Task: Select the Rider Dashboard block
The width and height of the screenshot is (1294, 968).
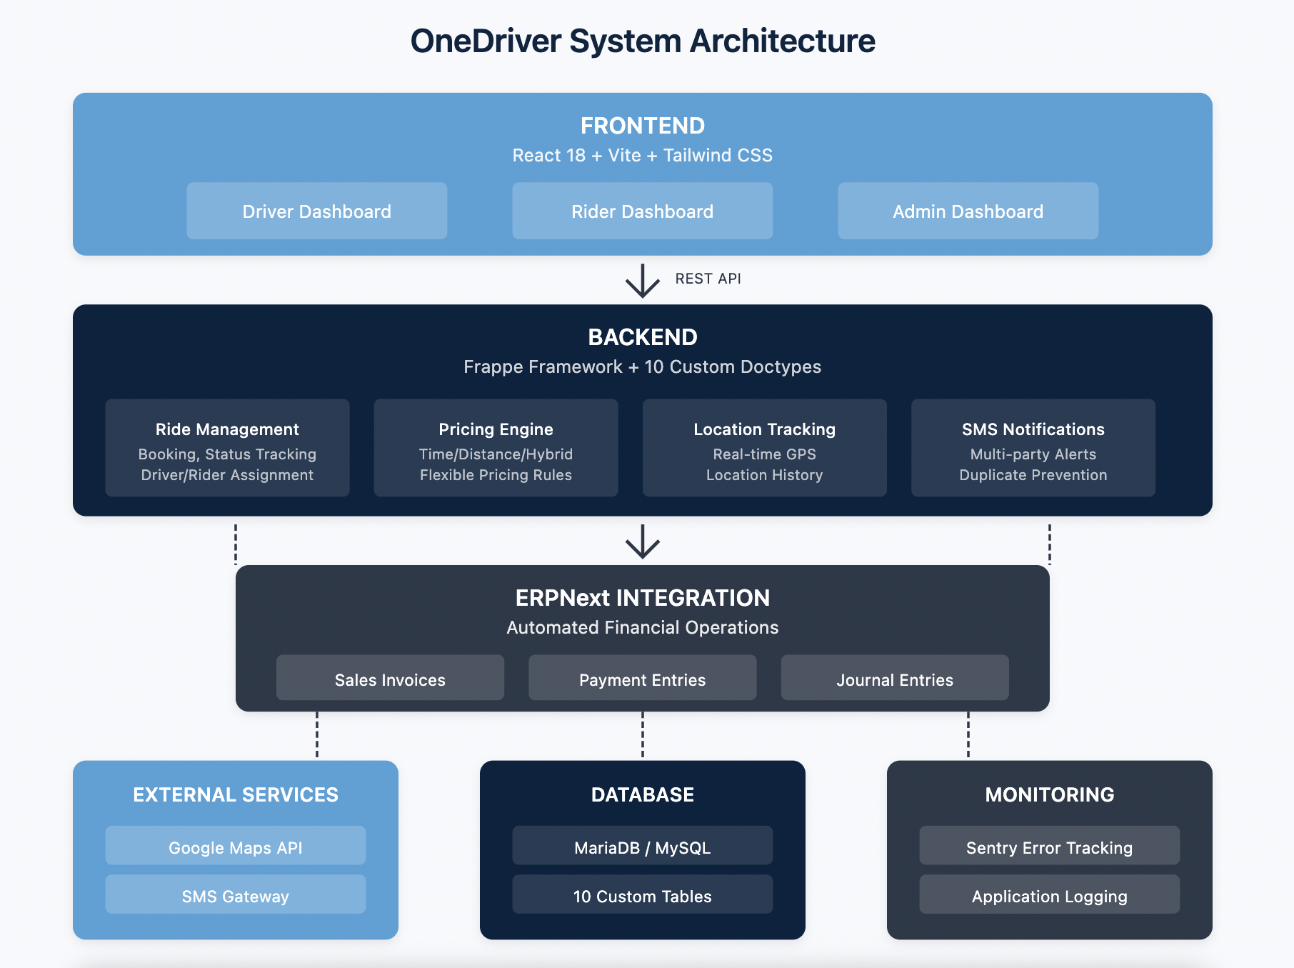Action: click(x=641, y=211)
